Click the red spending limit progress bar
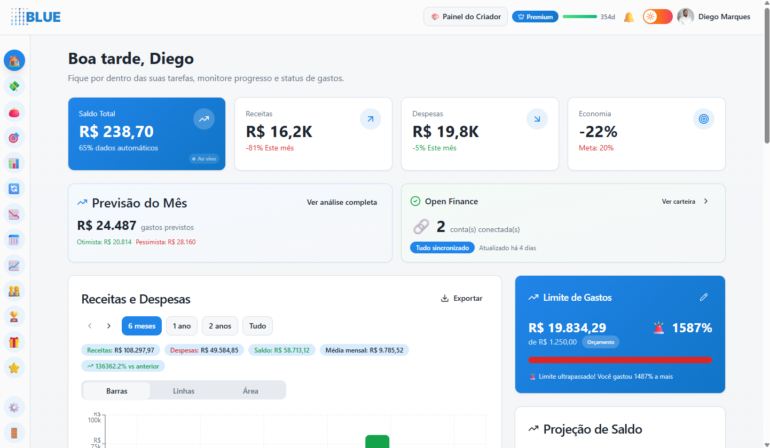 [x=619, y=360]
